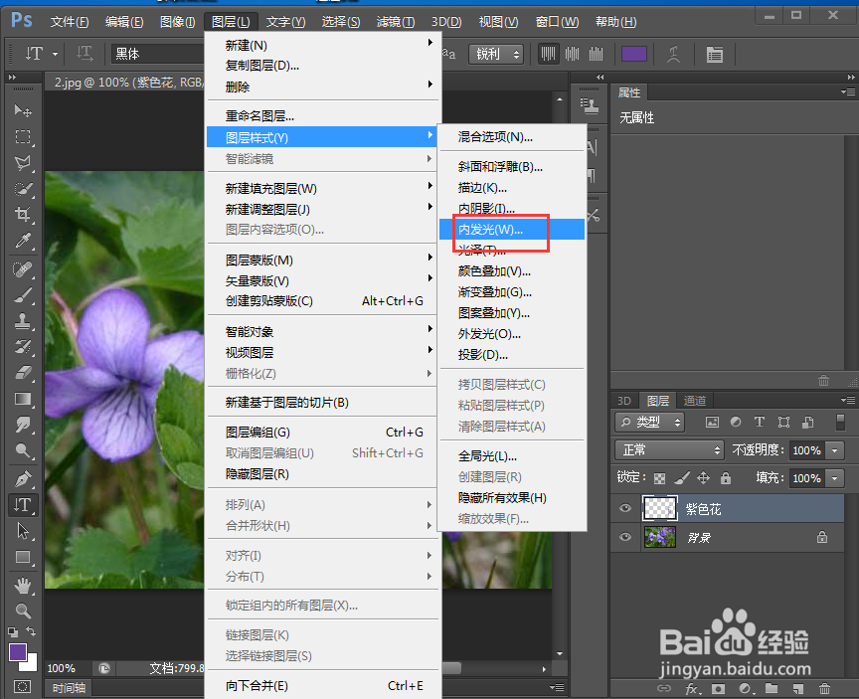
Task: Select the Pen tool
Action: pyautogui.click(x=23, y=479)
